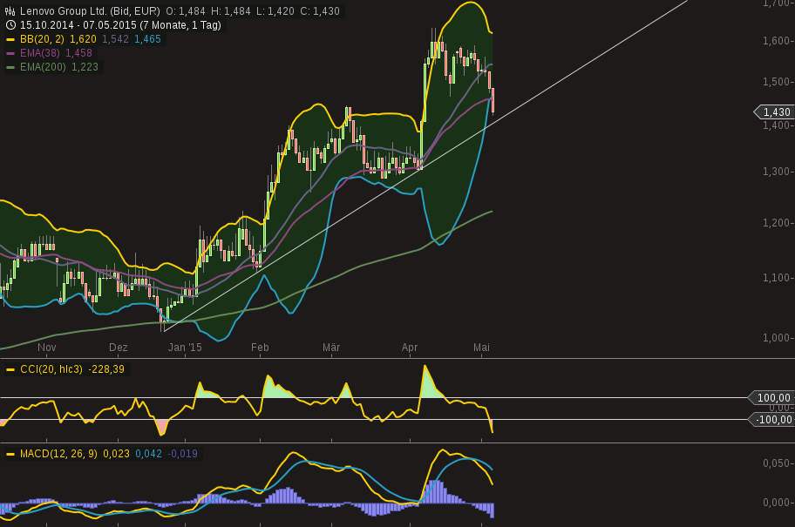
Task: Click the current price tag 1,430
Action: coord(774,112)
